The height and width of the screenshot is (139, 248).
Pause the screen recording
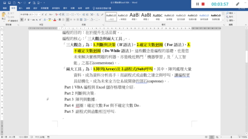click(197, 4)
